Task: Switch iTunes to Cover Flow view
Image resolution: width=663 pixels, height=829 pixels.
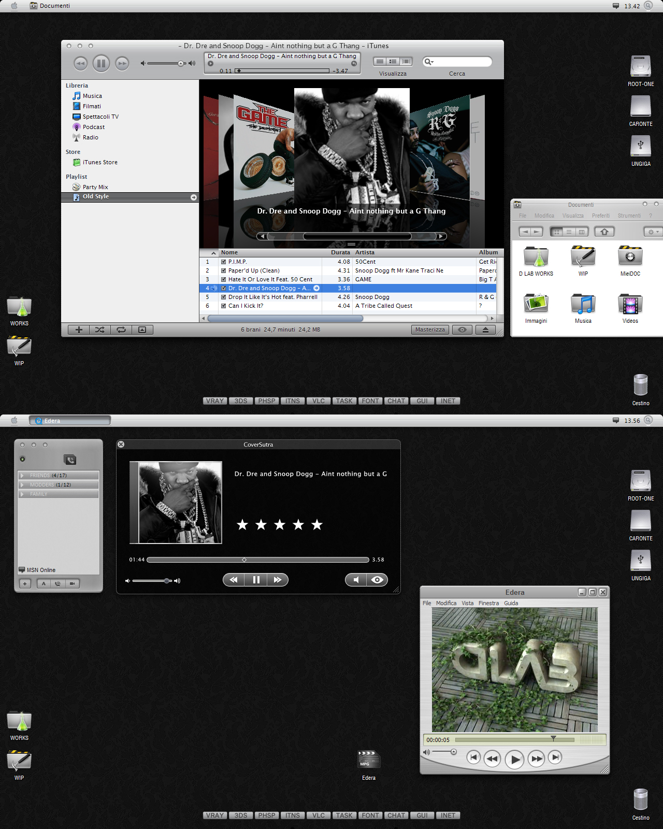Action: [x=406, y=62]
